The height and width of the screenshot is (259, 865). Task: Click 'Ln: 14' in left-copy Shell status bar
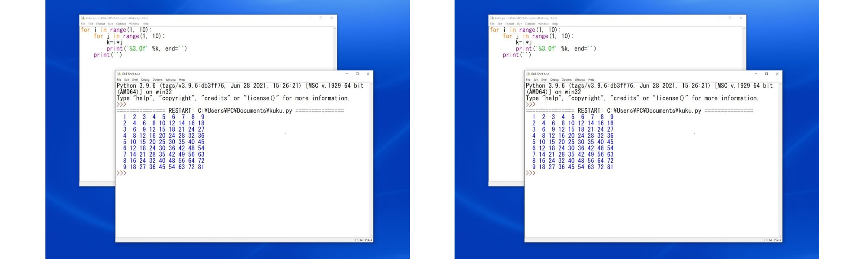(x=359, y=240)
